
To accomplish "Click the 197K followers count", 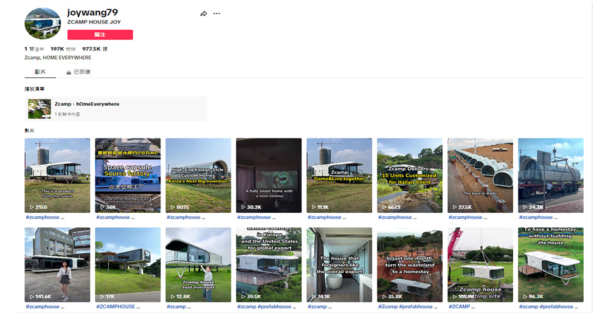I will coord(63,49).
